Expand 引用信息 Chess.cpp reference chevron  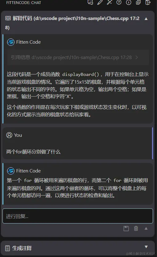pos(136,57)
